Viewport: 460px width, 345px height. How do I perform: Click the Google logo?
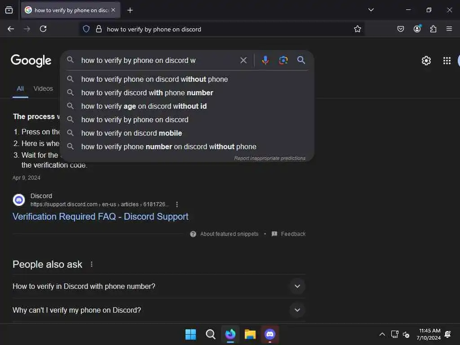(x=31, y=61)
